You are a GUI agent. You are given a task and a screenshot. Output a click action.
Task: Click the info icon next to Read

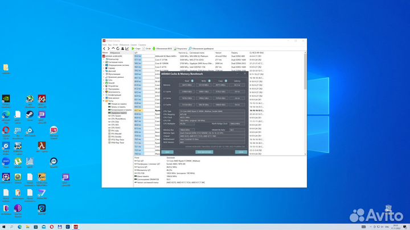point(192,81)
